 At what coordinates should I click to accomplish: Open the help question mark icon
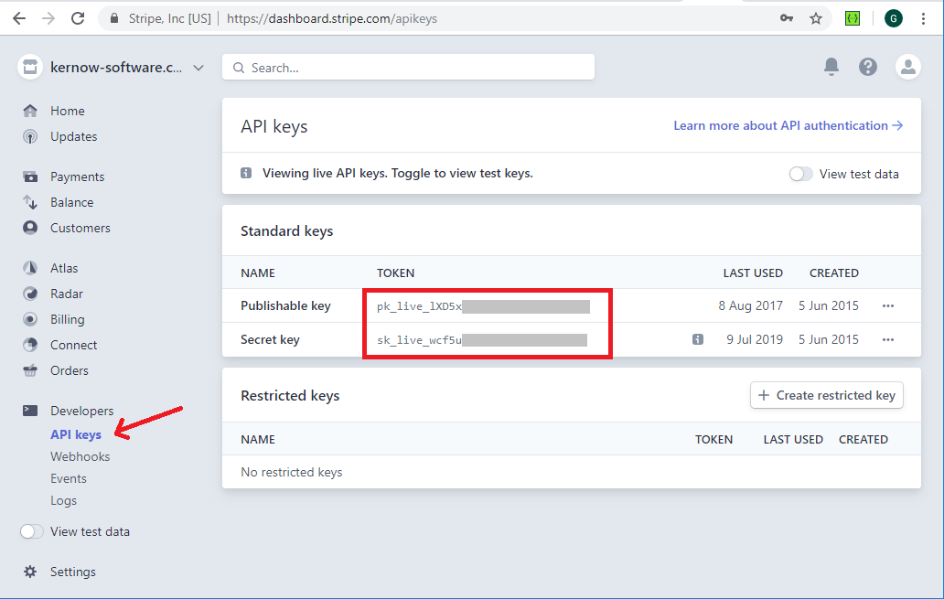pyautogui.click(x=867, y=67)
